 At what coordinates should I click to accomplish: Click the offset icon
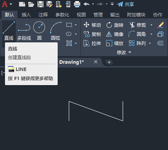160,43
